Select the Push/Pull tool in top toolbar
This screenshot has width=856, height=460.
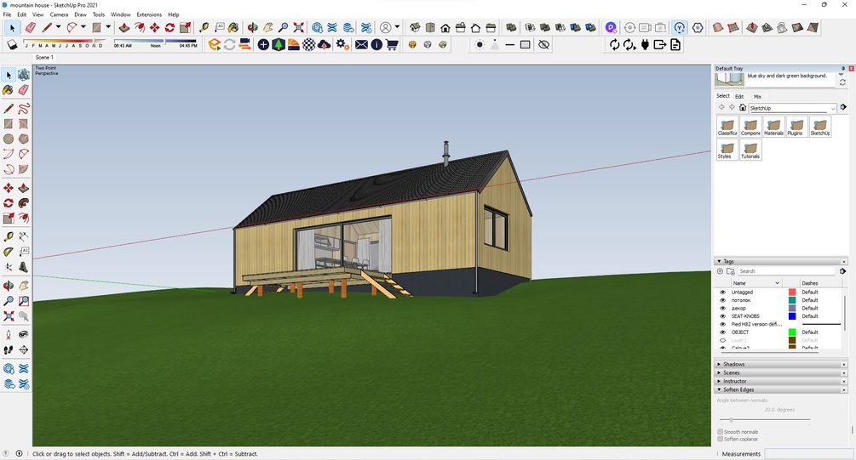click(x=124, y=27)
